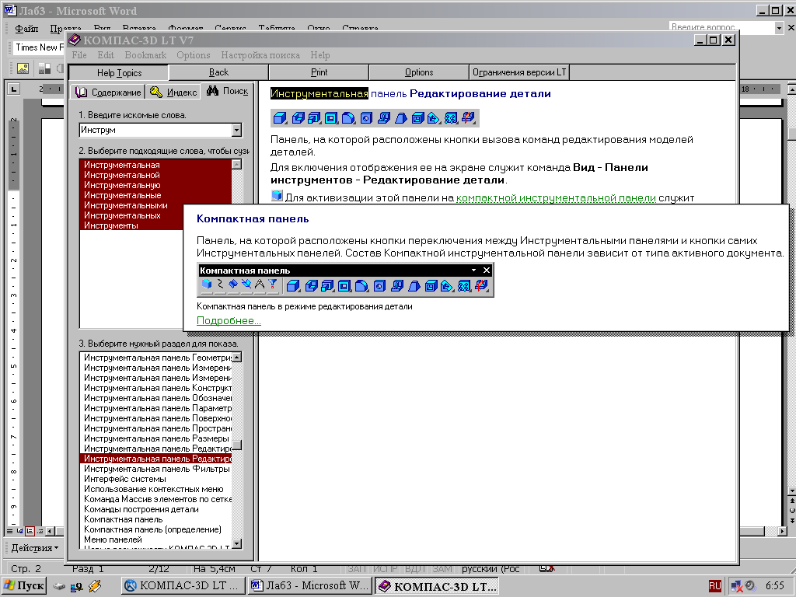Click the Введите вопрос field in Word
The image size is (796, 597).
(721, 29)
